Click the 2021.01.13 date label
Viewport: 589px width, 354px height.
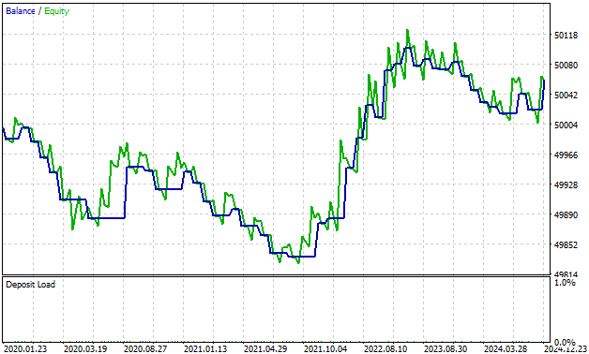click(x=205, y=349)
